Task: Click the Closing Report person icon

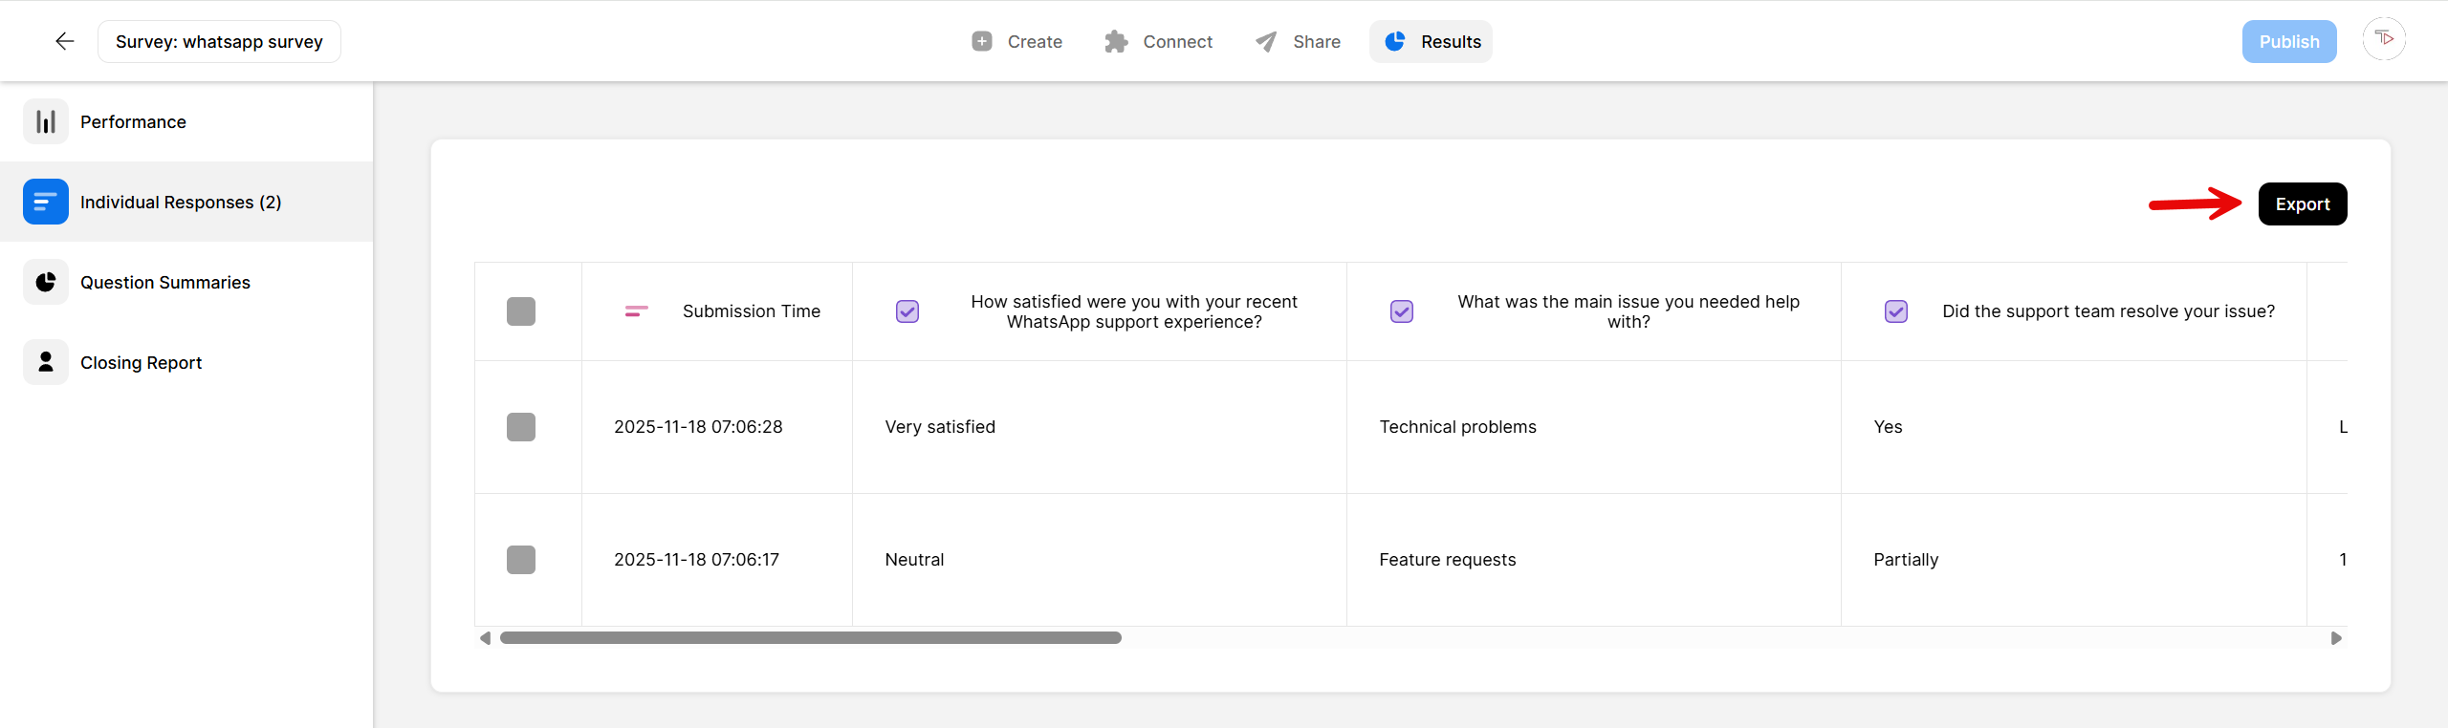Action: point(46,362)
